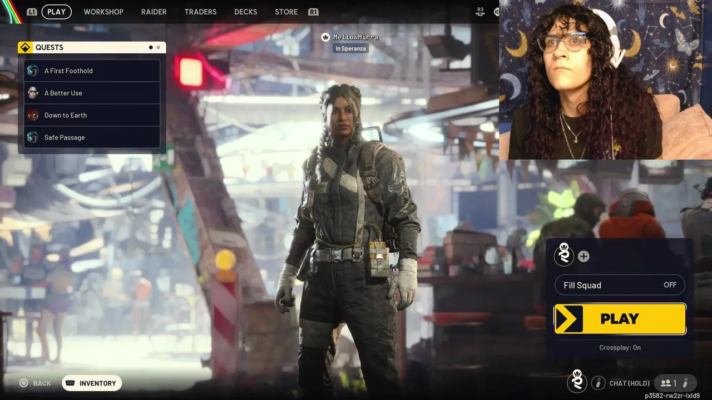The image size is (712, 400).
Task: Click the touchpad icon on Inventory button
Action: (70, 383)
